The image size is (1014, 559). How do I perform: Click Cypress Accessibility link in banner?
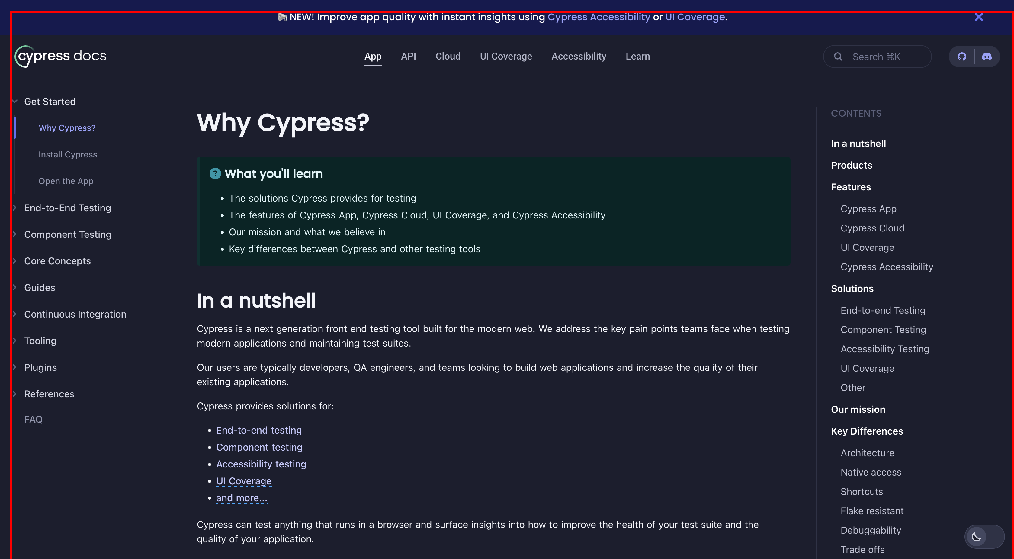click(x=598, y=17)
